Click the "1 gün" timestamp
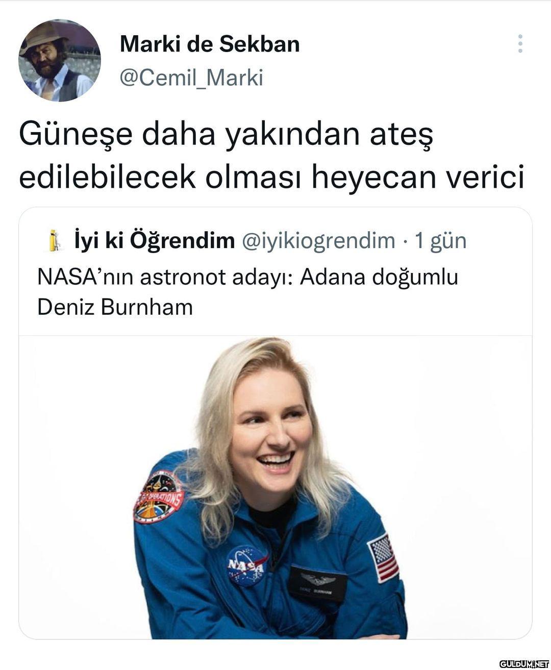 point(441,241)
